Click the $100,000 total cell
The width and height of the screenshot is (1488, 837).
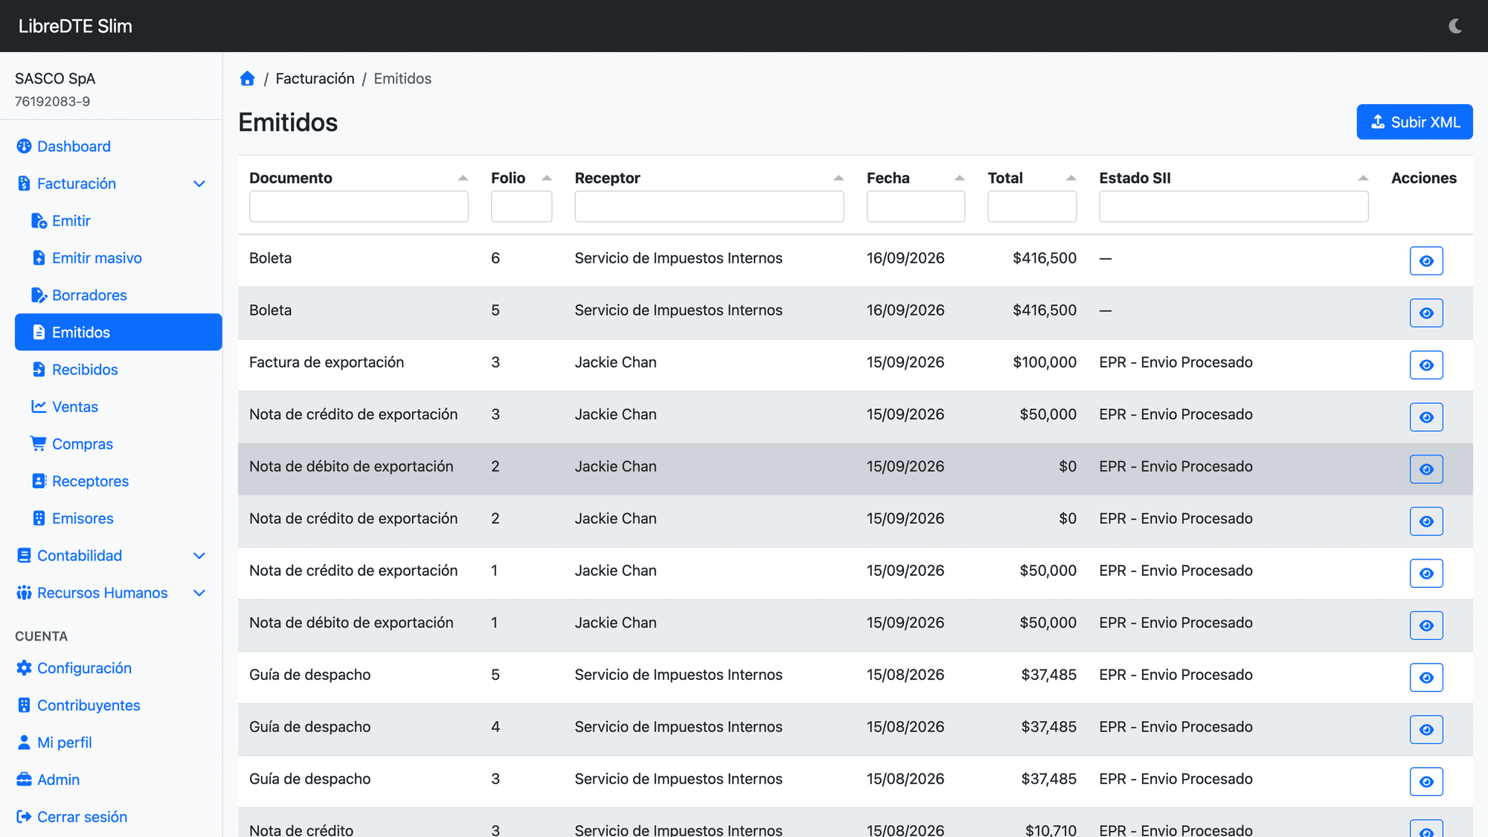click(1045, 362)
